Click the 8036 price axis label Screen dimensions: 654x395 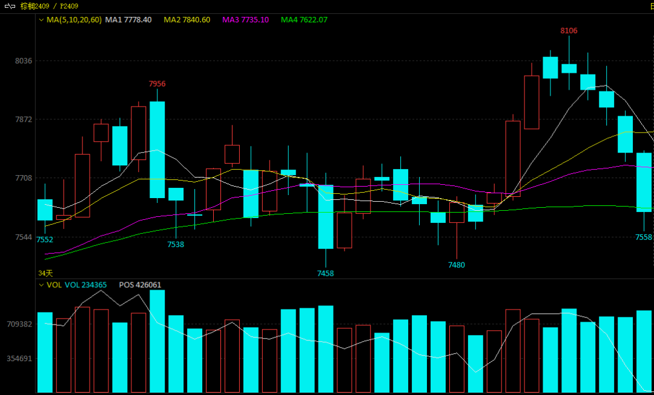pyautogui.click(x=24, y=61)
